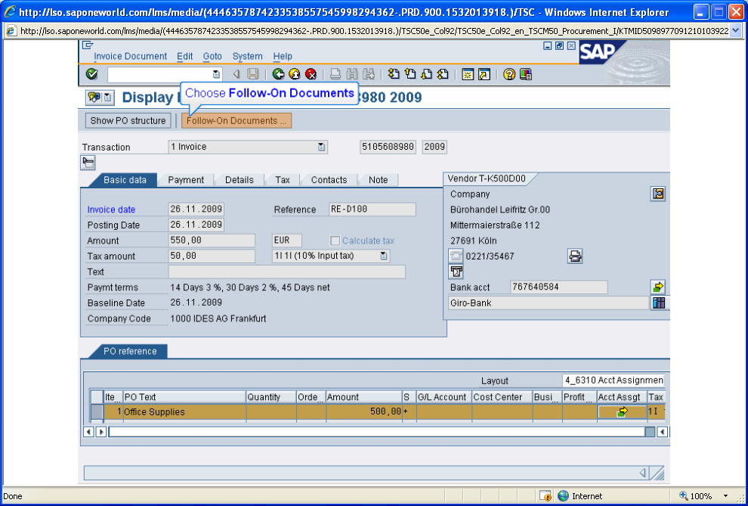Open the System menu
Screen dimensions: 748x506
click(x=247, y=56)
